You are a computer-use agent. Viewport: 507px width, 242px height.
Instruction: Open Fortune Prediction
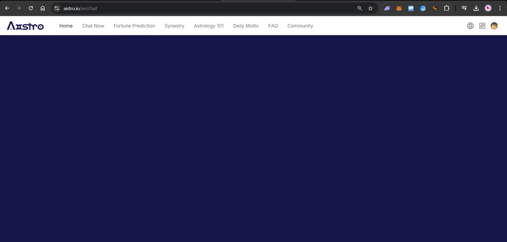click(134, 26)
